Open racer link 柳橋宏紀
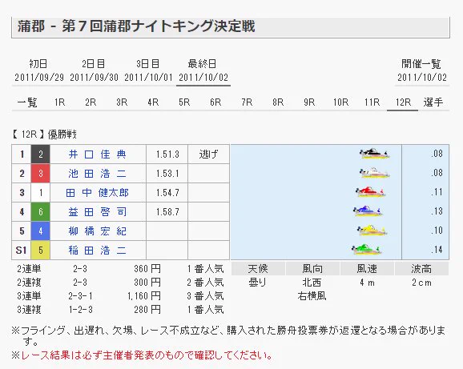Image resolution: width=463 pixels, height=369 pixels. point(98,231)
